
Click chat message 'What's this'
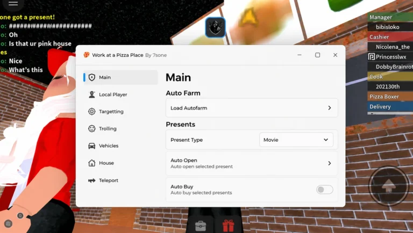pyautogui.click(x=26, y=70)
